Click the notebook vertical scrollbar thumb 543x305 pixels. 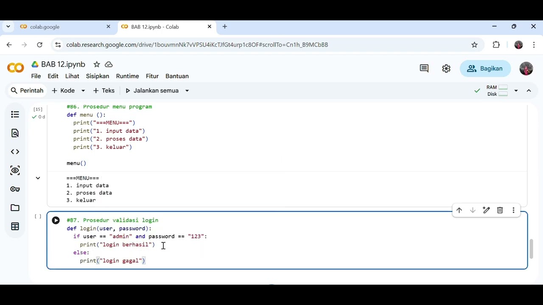[531, 248]
